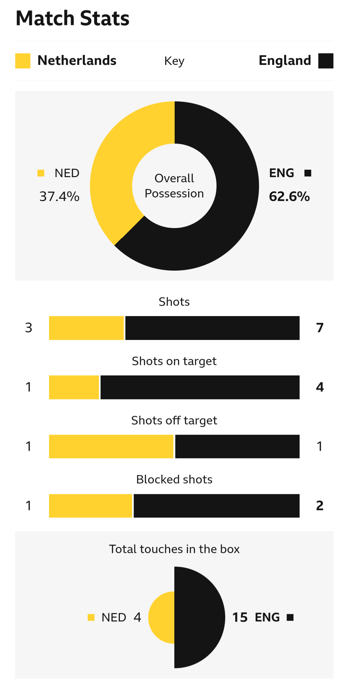Click the yellow NED touches legend square
This screenshot has height=681, width=348.
tap(91, 617)
